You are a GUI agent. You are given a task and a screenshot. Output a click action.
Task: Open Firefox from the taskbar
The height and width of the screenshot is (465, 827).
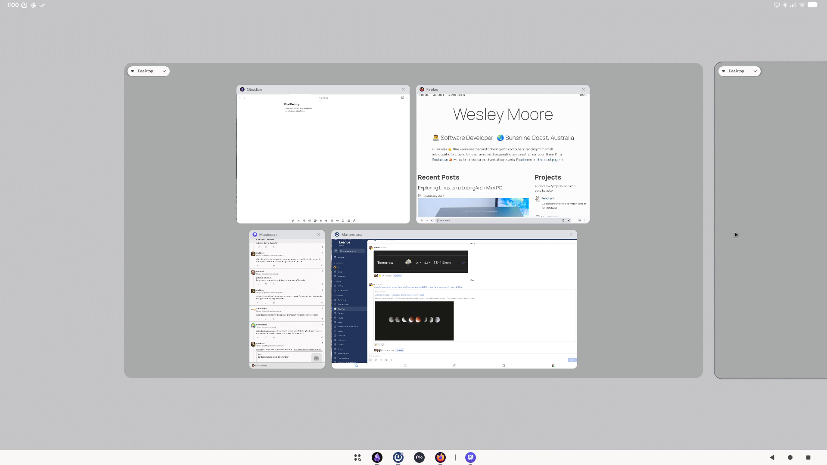(x=440, y=457)
